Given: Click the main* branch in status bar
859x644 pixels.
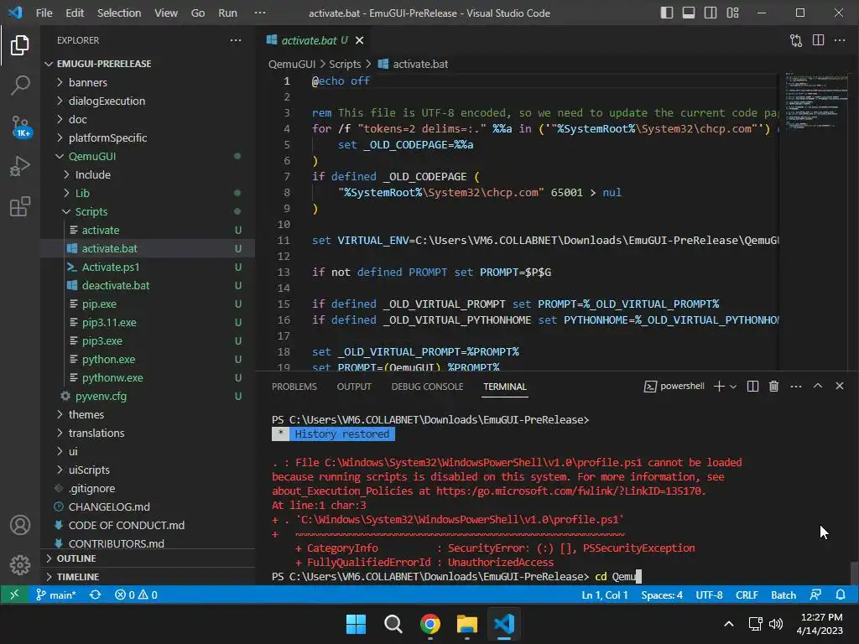Looking at the screenshot, I should [56, 595].
